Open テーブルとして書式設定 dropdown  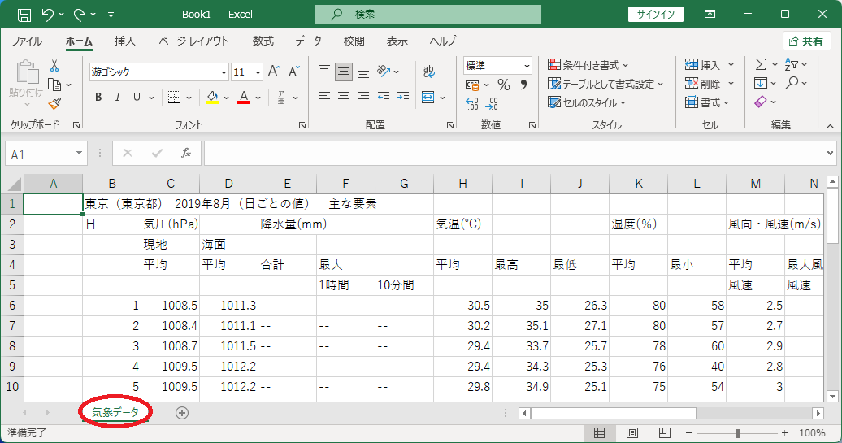[x=605, y=84]
